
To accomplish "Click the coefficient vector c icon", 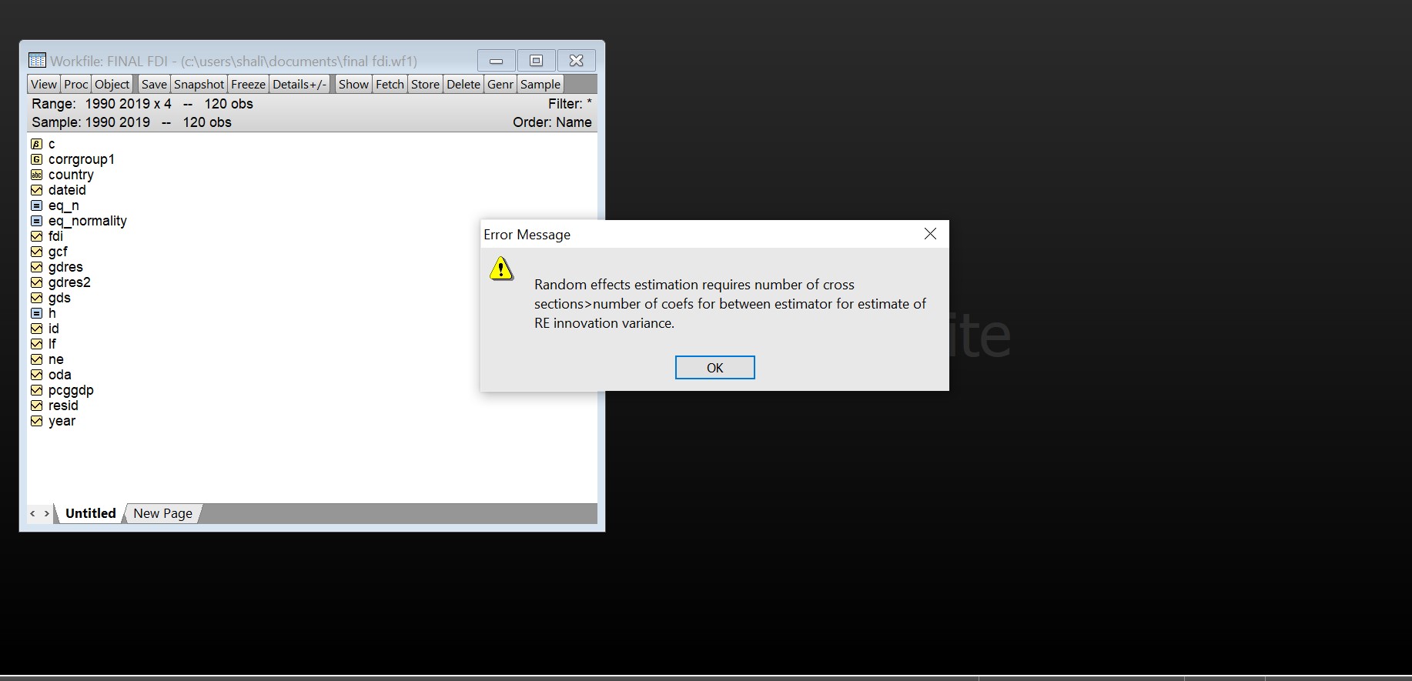I will [x=36, y=144].
